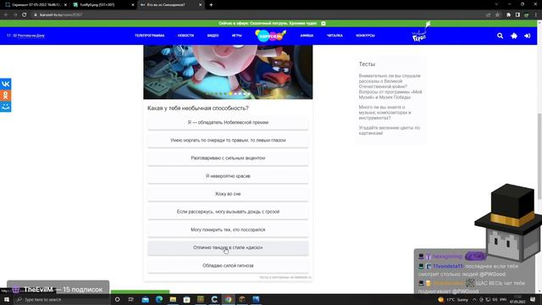Open the Mail app on the taskbar
Viewport: 542px width, 305px height.
click(145, 299)
